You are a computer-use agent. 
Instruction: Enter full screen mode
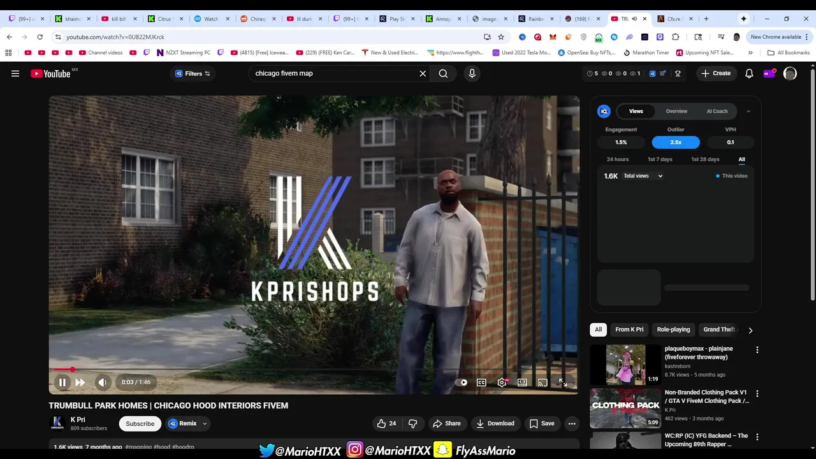(x=563, y=382)
